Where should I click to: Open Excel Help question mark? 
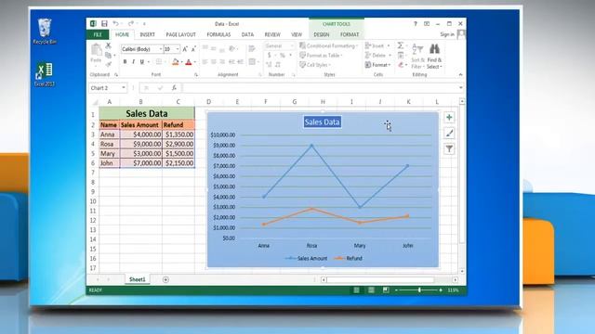tap(416, 23)
